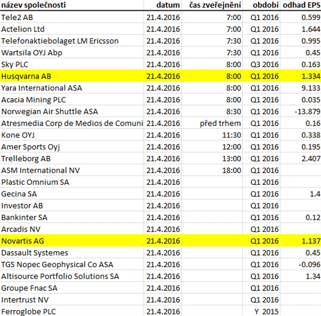Click the 'čas zveřejnění' header cell
Screen dimensions: 321x316
click(215, 6)
